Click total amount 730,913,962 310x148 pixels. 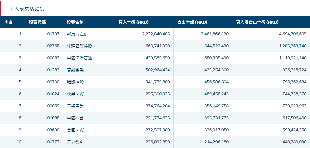[x=295, y=106]
